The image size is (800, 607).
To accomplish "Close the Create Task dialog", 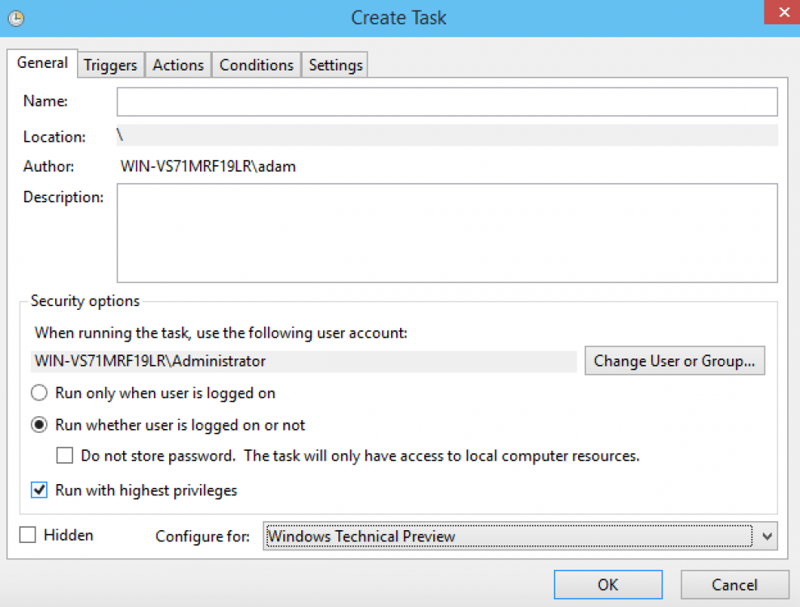I will (779, 12).
